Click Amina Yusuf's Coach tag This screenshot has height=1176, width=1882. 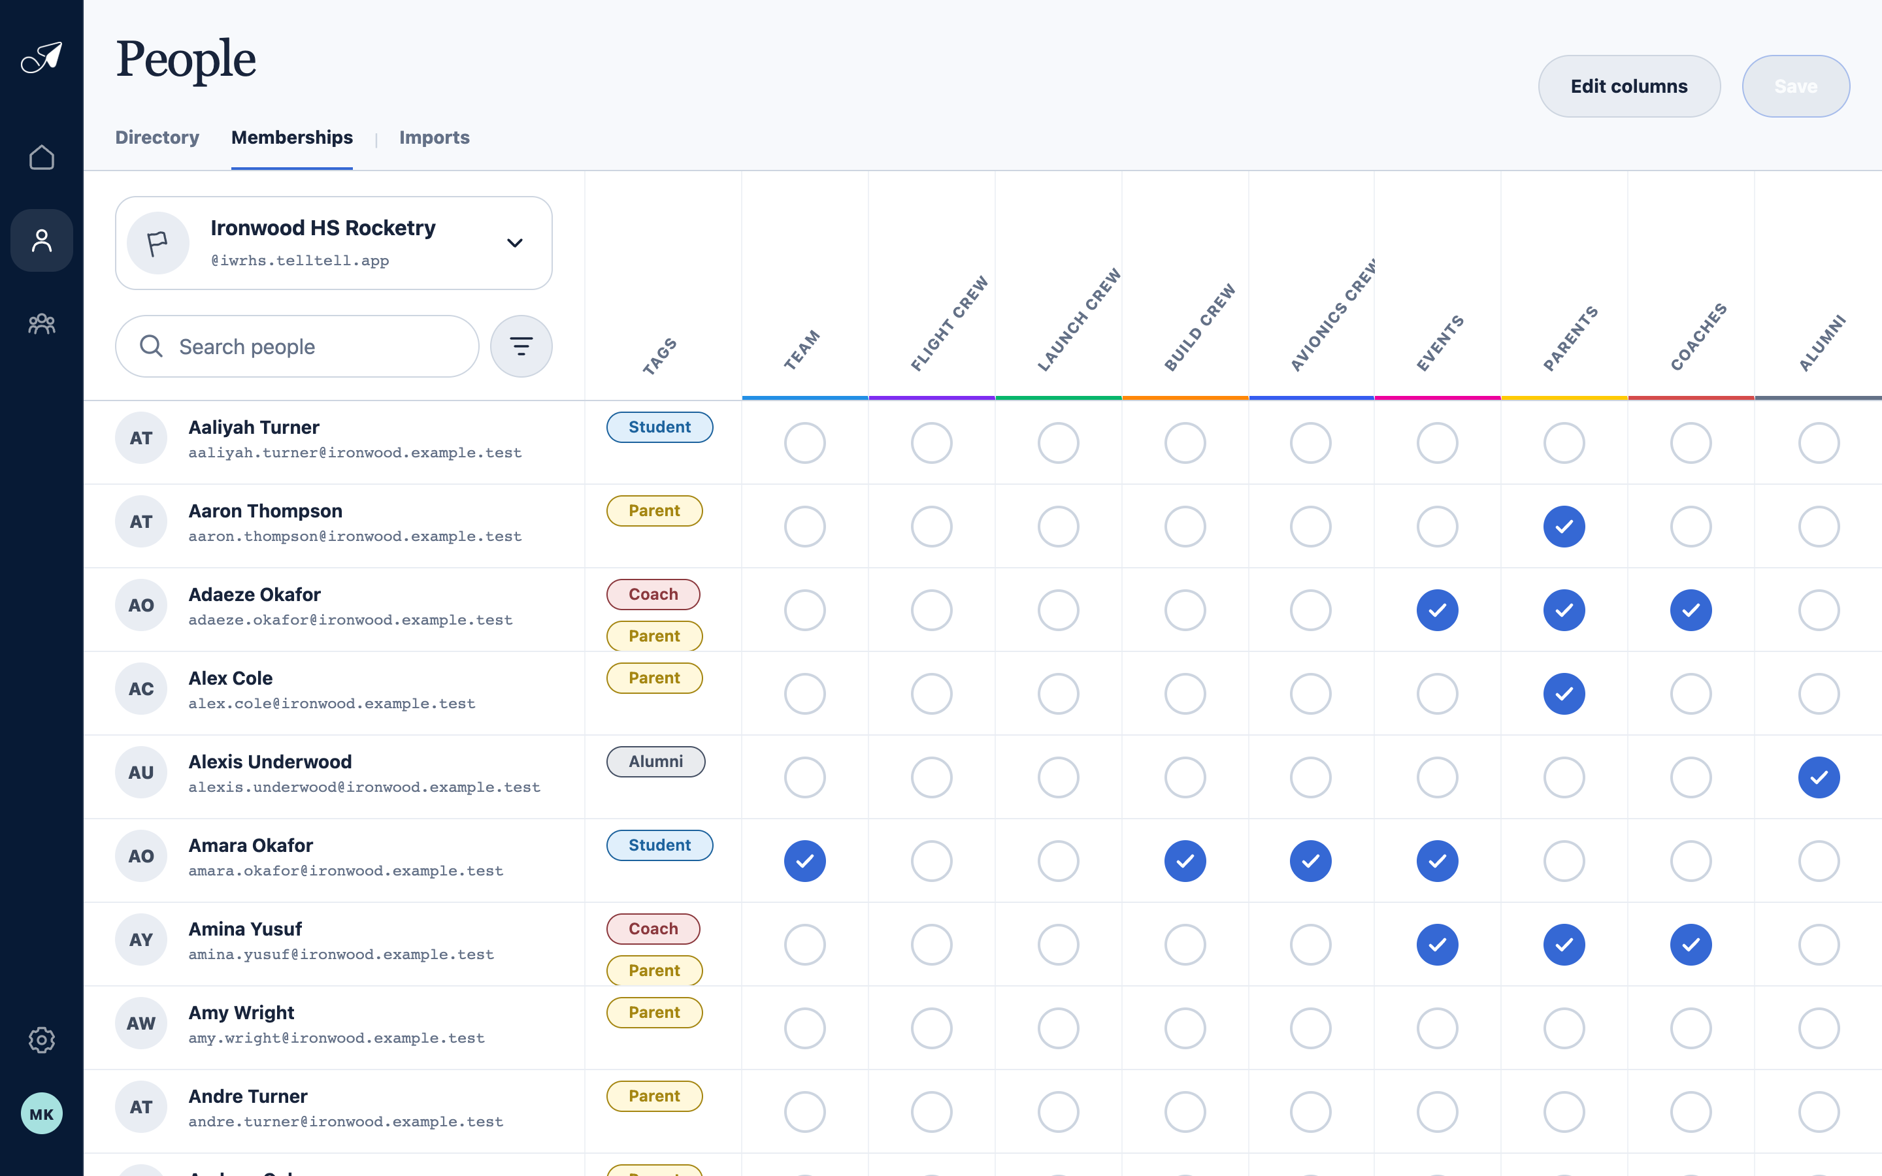click(x=653, y=928)
